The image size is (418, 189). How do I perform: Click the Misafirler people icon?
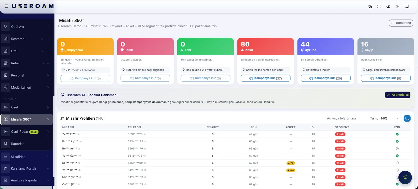(x=5, y=157)
